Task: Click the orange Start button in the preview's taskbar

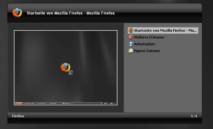Action: (18, 103)
